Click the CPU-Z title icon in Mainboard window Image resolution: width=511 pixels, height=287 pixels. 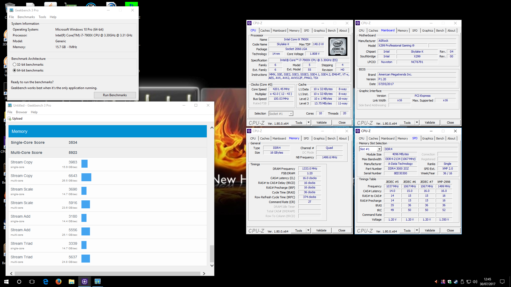coord(358,23)
